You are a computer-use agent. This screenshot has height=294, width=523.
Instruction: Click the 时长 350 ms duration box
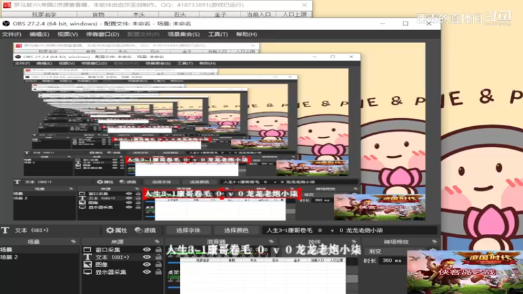click(x=392, y=261)
